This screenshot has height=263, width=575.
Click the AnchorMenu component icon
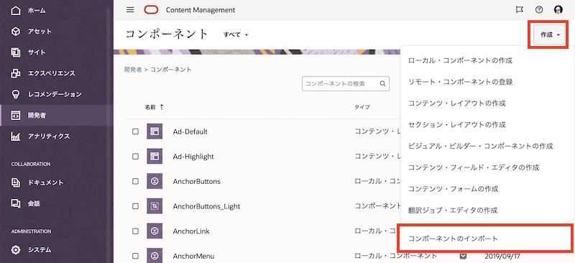tap(155, 256)
